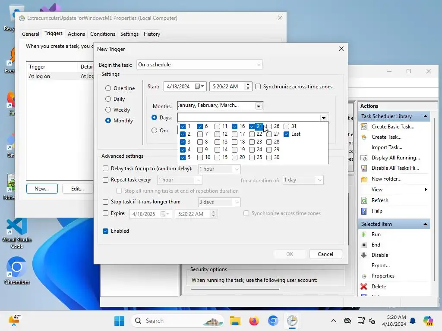The image size is (442, 331).
Task: Click the notification bell in system tray
Action: pyautogui.click(x=413, y=321)
